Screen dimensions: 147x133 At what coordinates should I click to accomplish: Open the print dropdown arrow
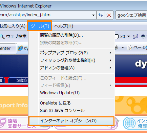coord(123,47)
